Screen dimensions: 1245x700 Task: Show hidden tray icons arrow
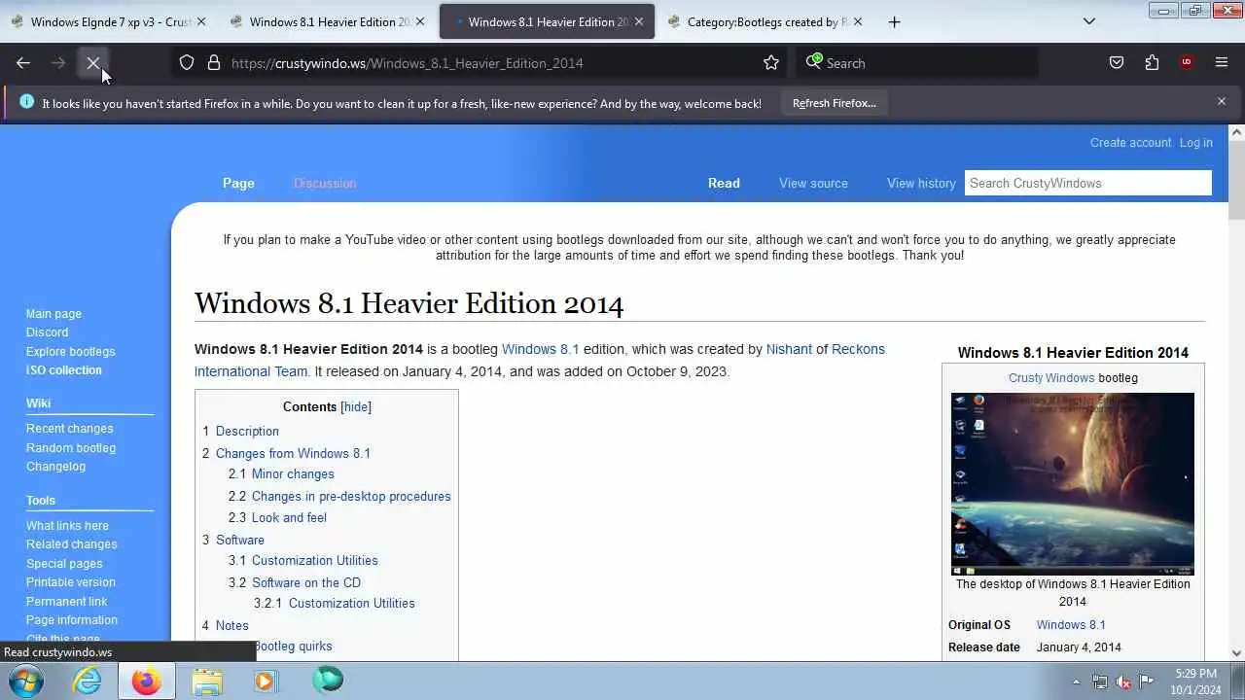tap(1076, 682)
